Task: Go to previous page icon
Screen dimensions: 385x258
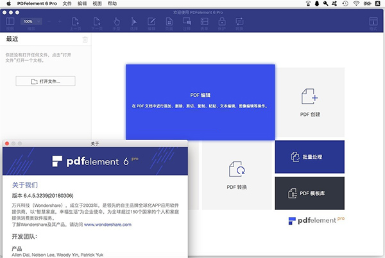Action: [x=75, y=22]
